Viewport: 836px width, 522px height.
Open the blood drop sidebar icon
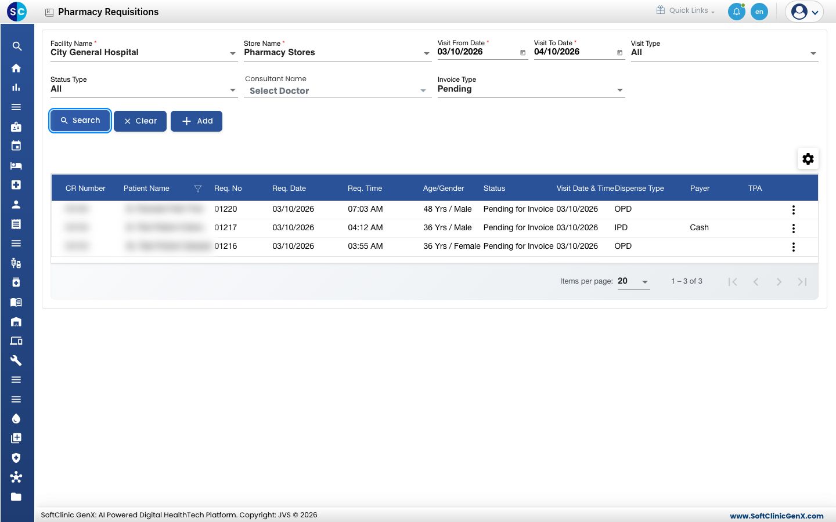pyautogui.click(x=16, y=419)
